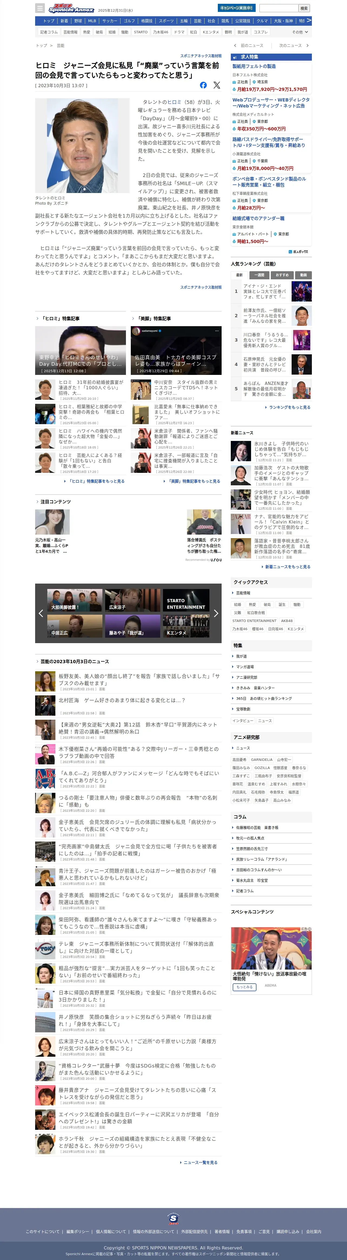347x1260 pixels.
Task: Click inside the search text field
Action: (278, 8)
